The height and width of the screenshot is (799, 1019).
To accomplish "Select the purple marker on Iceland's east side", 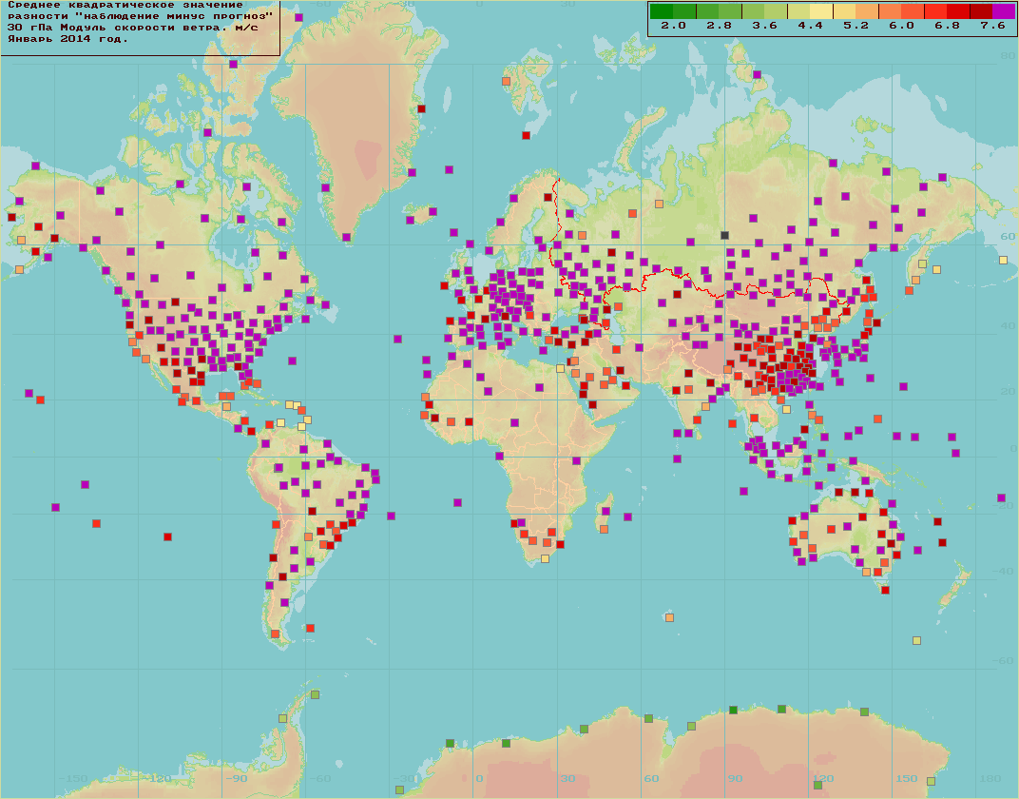I will 433,211.
